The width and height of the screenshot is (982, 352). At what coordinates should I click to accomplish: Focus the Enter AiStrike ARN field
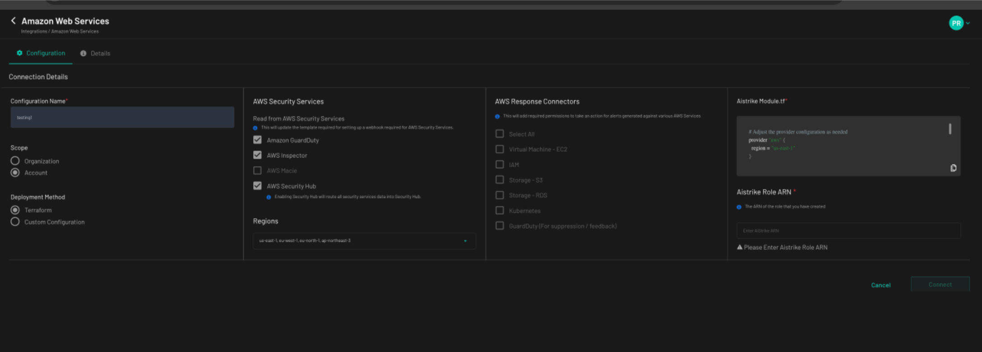848,231
